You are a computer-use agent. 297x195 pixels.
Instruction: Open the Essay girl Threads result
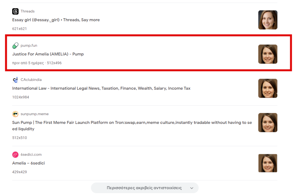56,20
